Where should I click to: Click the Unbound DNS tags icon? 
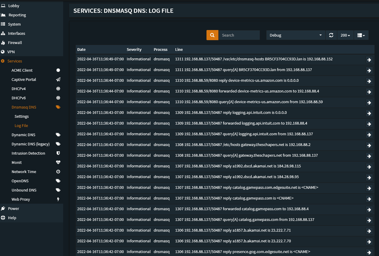pyautogui.click(x=58, y=190)
